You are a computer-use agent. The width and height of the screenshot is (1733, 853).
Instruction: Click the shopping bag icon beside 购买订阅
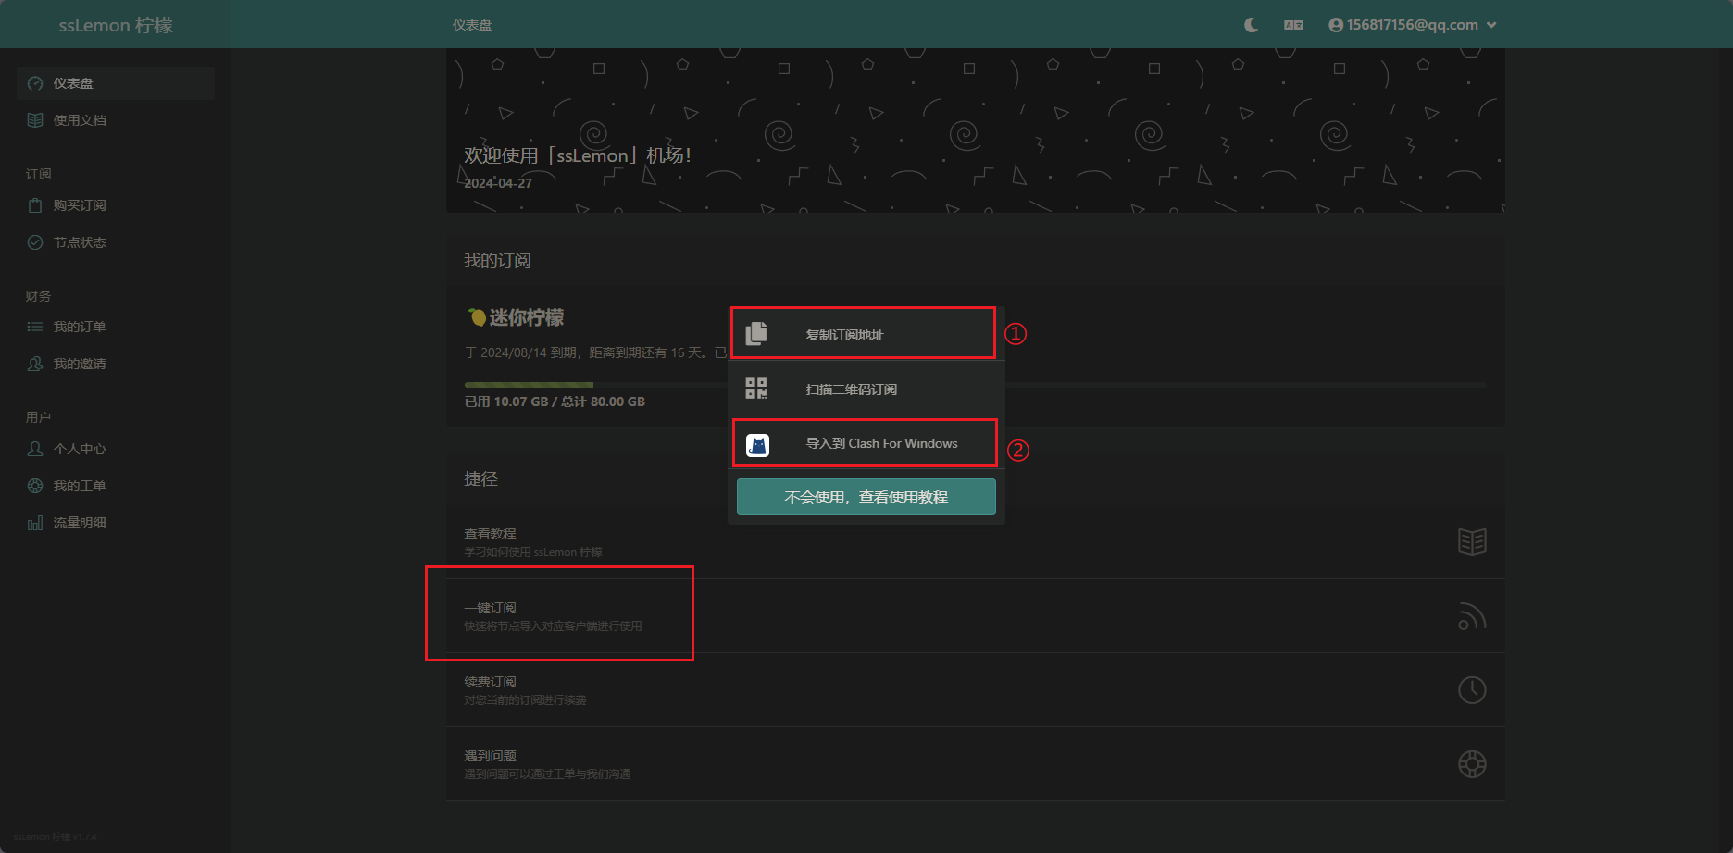[35, 205]
